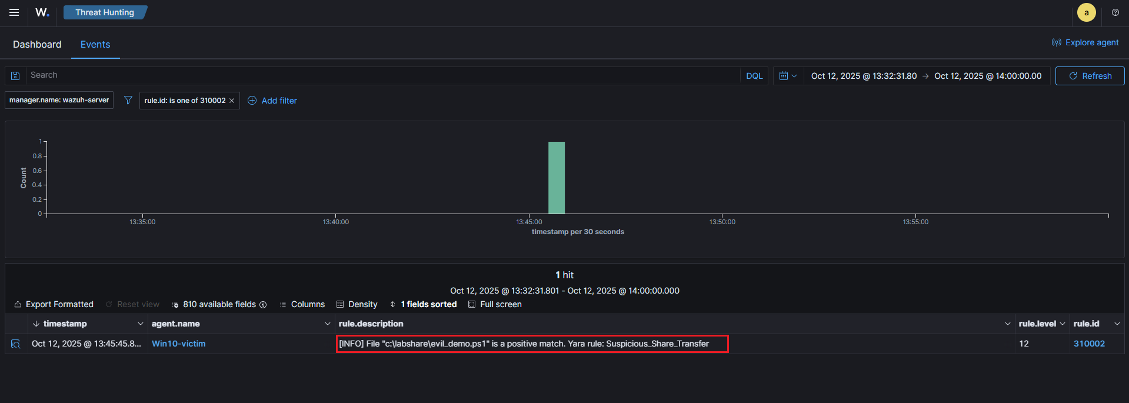The height and width of the screenshot is (403, 1129).
Task: Expand timestamp column header menu
Action: tap(140, 324)
